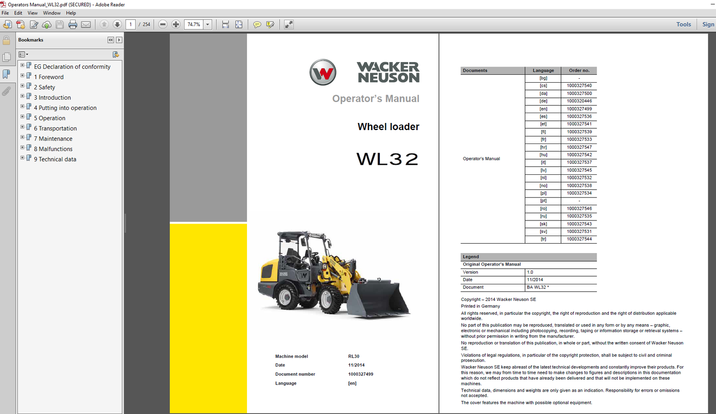Go to next page arrow

(x=117, y=25)
